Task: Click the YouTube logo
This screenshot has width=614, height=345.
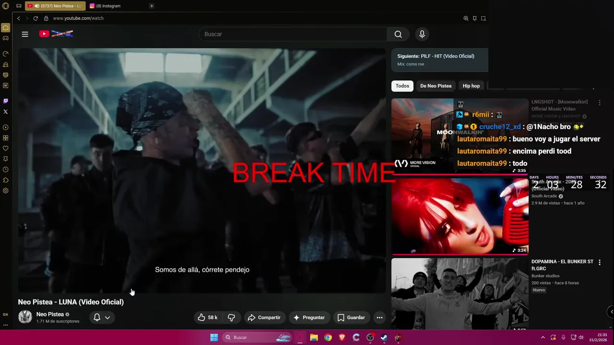Action: (x=56, y=34)
